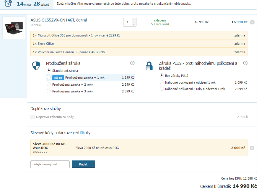The image size is (259, 189).
Task: Click the 'Doplňkové služby' heading
Action: click(45, 109)
